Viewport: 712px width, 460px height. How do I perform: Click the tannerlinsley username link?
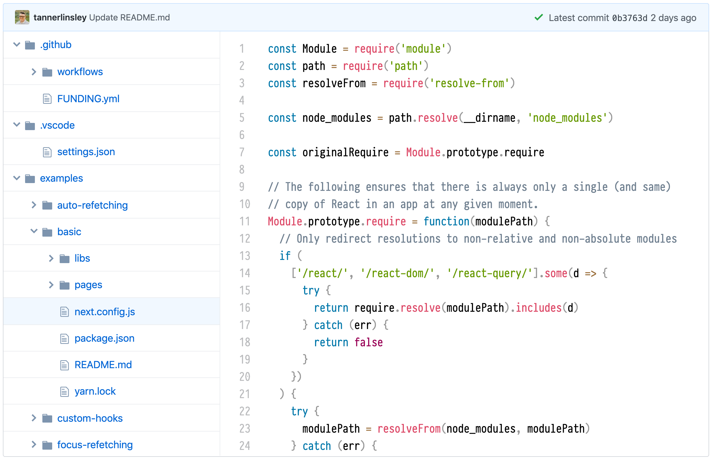[60, 17]
